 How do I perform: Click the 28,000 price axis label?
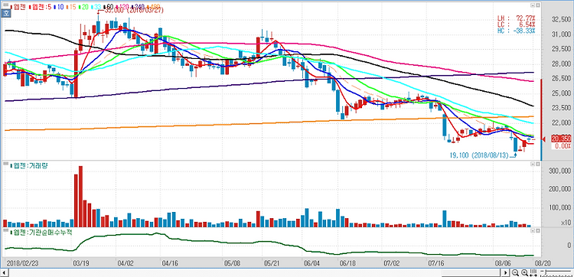(x=561, y=64)
